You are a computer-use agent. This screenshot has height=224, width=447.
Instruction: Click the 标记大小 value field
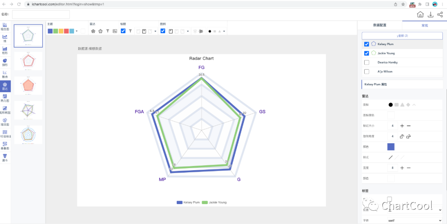click(x=392, y=126)
